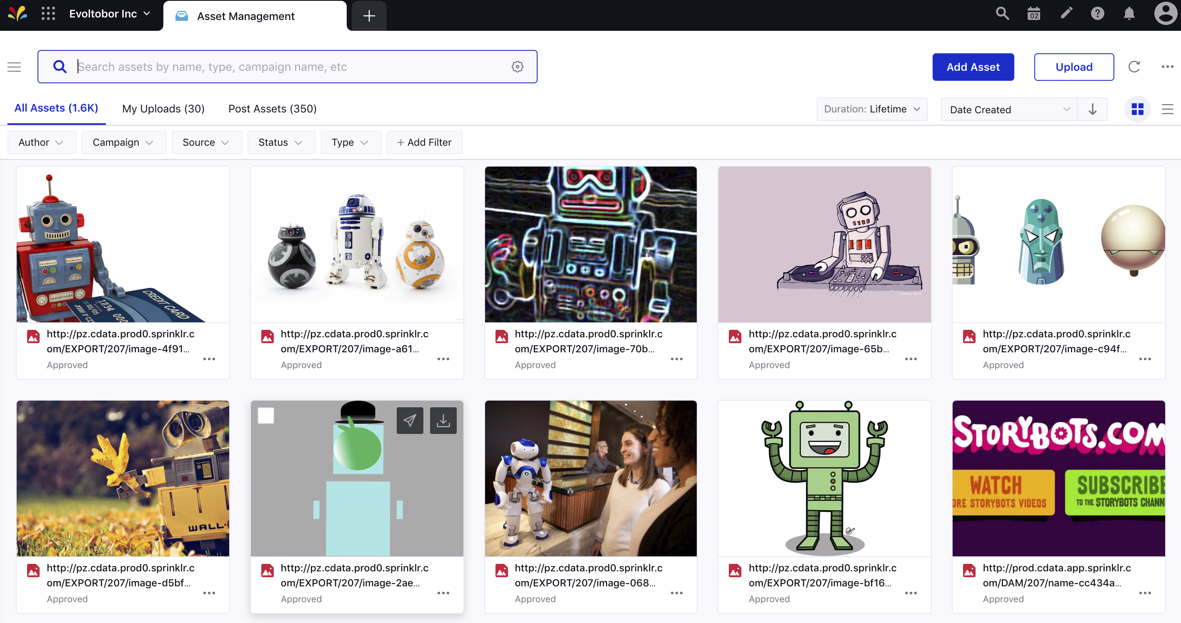Open options menu for image-d5bf asset
Image resolution: width=1181 pixels, height=623 pixels.
(209, 593)
